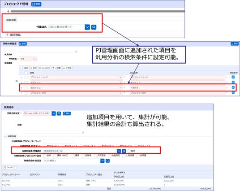Open the 代理店名 dropdown arrow
Image resolution: width=240 pixels, height=191 pixels.
coord(87,27)
